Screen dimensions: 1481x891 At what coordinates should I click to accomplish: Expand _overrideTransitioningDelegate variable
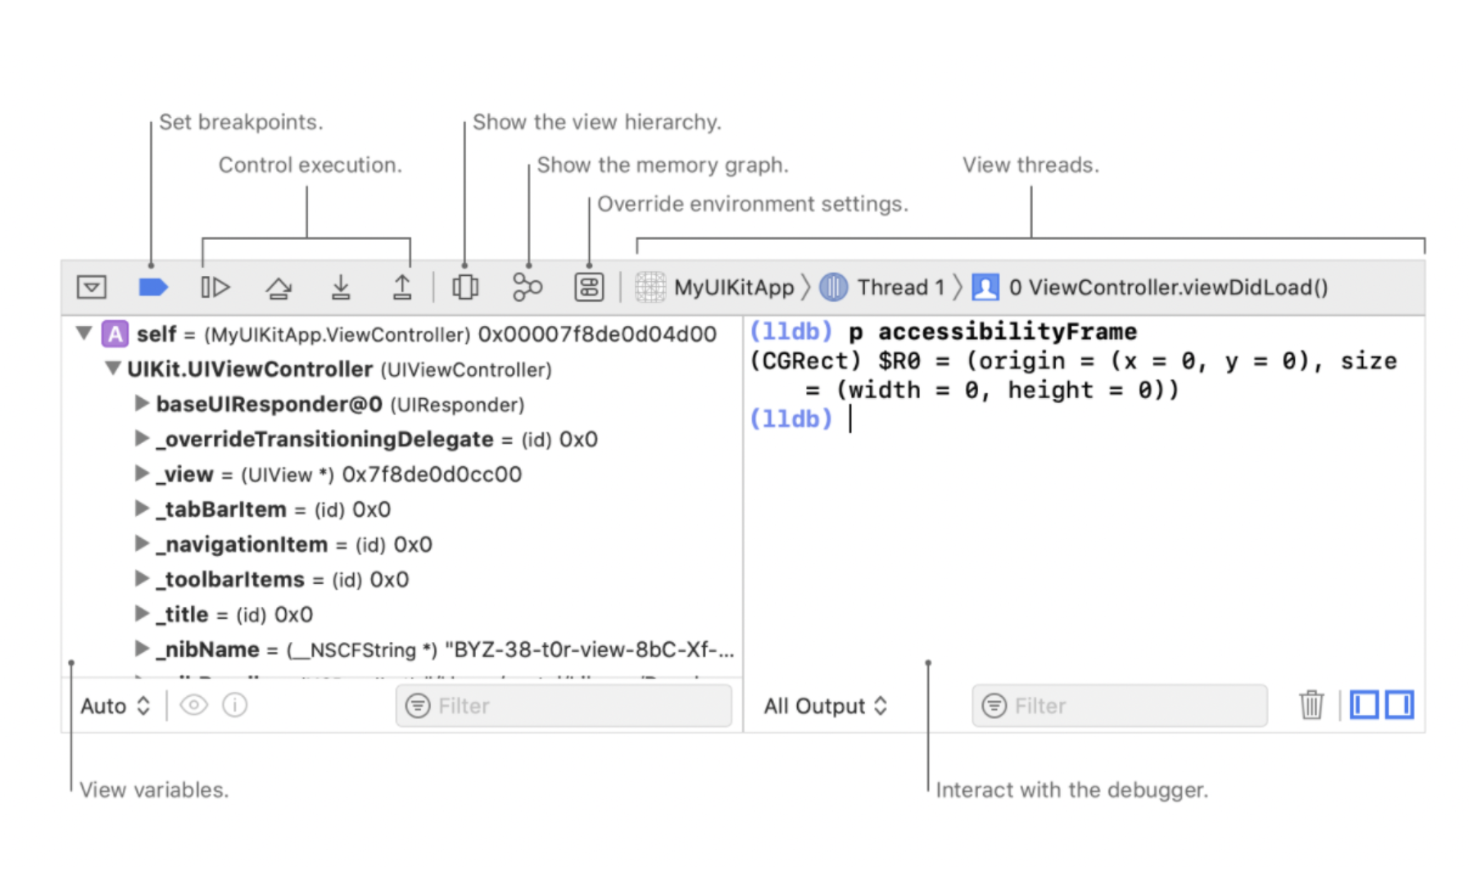click(142, 438)
